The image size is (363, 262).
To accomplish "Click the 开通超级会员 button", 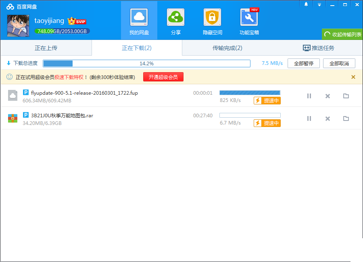I will [163, 77].
